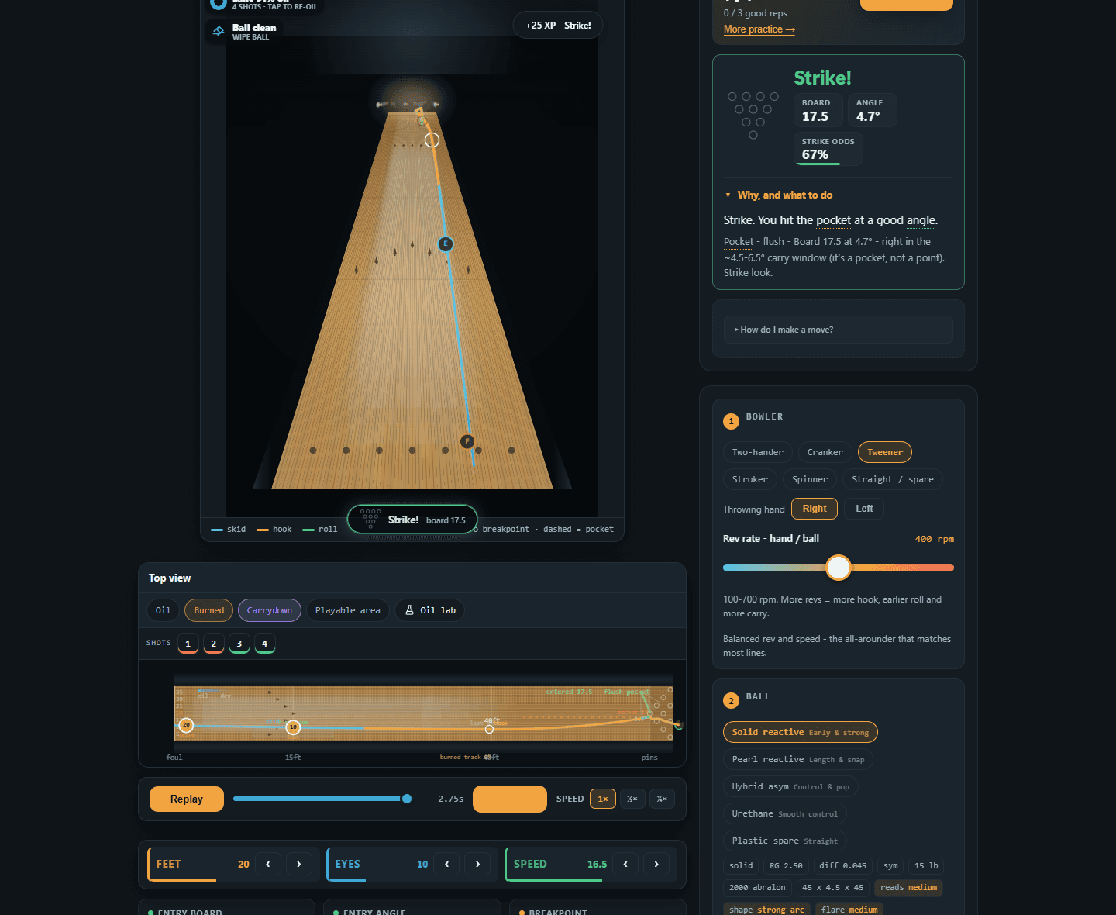Choose the Two-hander bowler style
This screenshot has width=1116, height=915.
click(758, 452)
